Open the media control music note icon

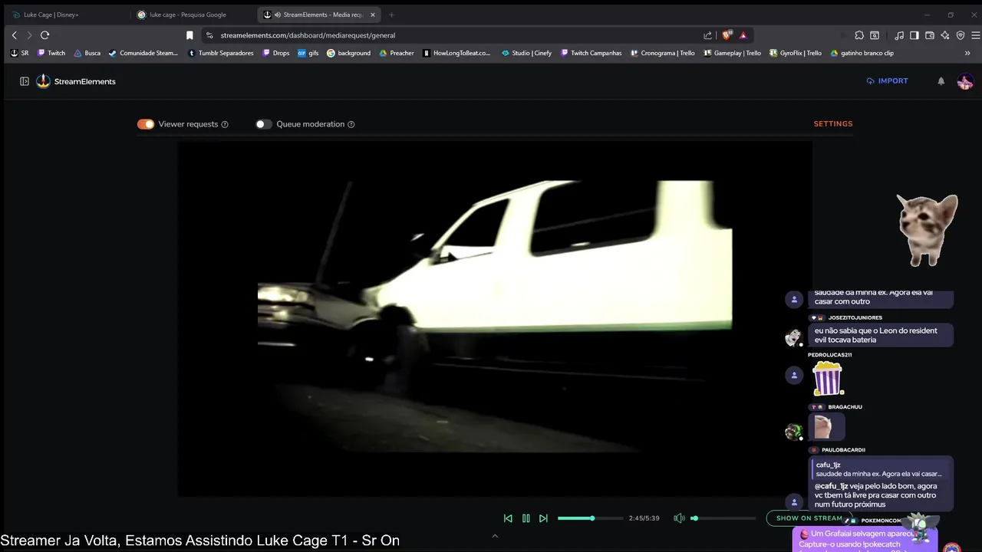coord(899,35)
